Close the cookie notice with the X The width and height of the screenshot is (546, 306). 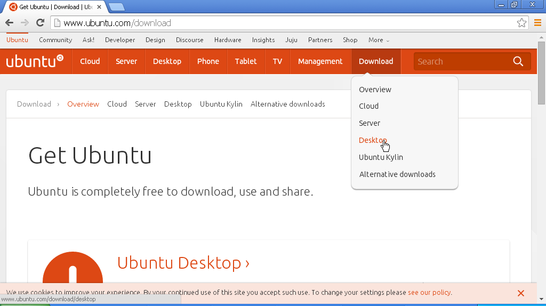(x=521, y=293)
